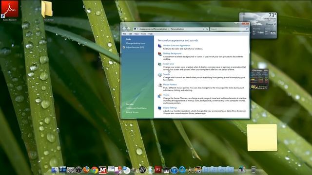312x175 pixels.
Task: Open the Screen Saver link
Action: tap(169, 64)
